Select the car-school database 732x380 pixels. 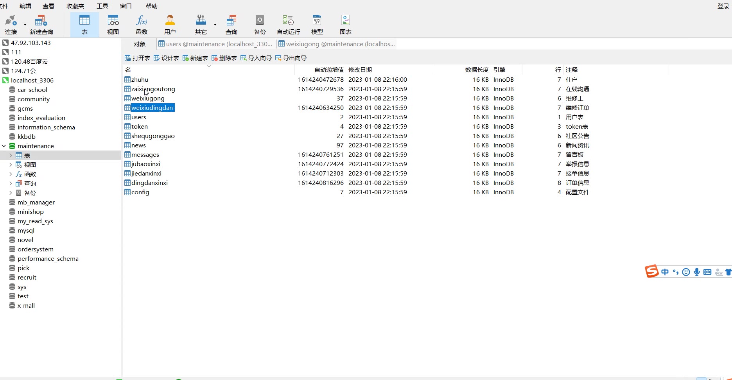(32, 90)
